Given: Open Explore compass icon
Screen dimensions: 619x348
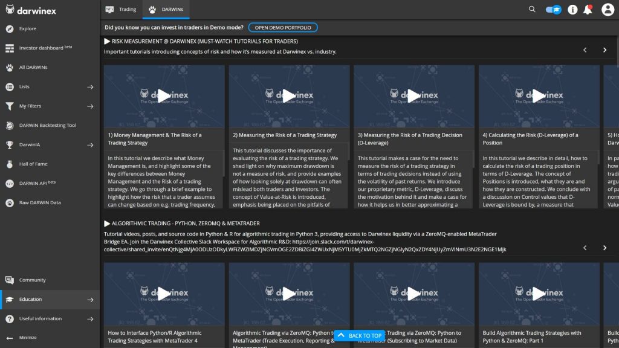Looking at the screenshot, I should point(10,29).
